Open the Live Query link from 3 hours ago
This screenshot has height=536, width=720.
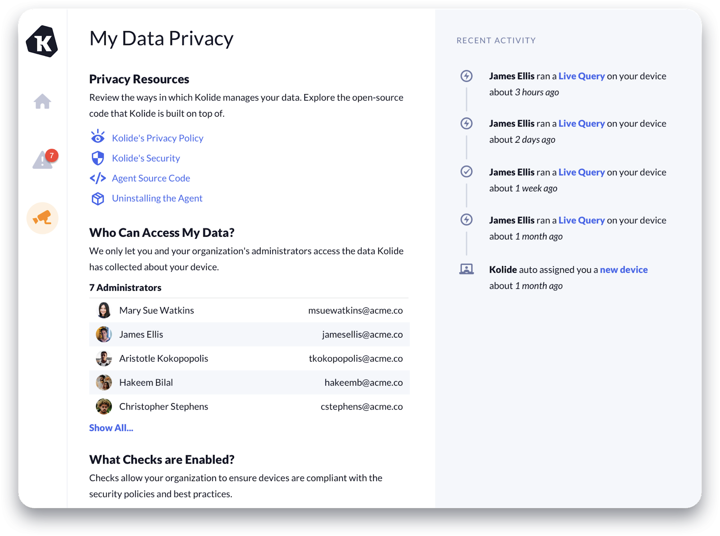tap(581, 76)
